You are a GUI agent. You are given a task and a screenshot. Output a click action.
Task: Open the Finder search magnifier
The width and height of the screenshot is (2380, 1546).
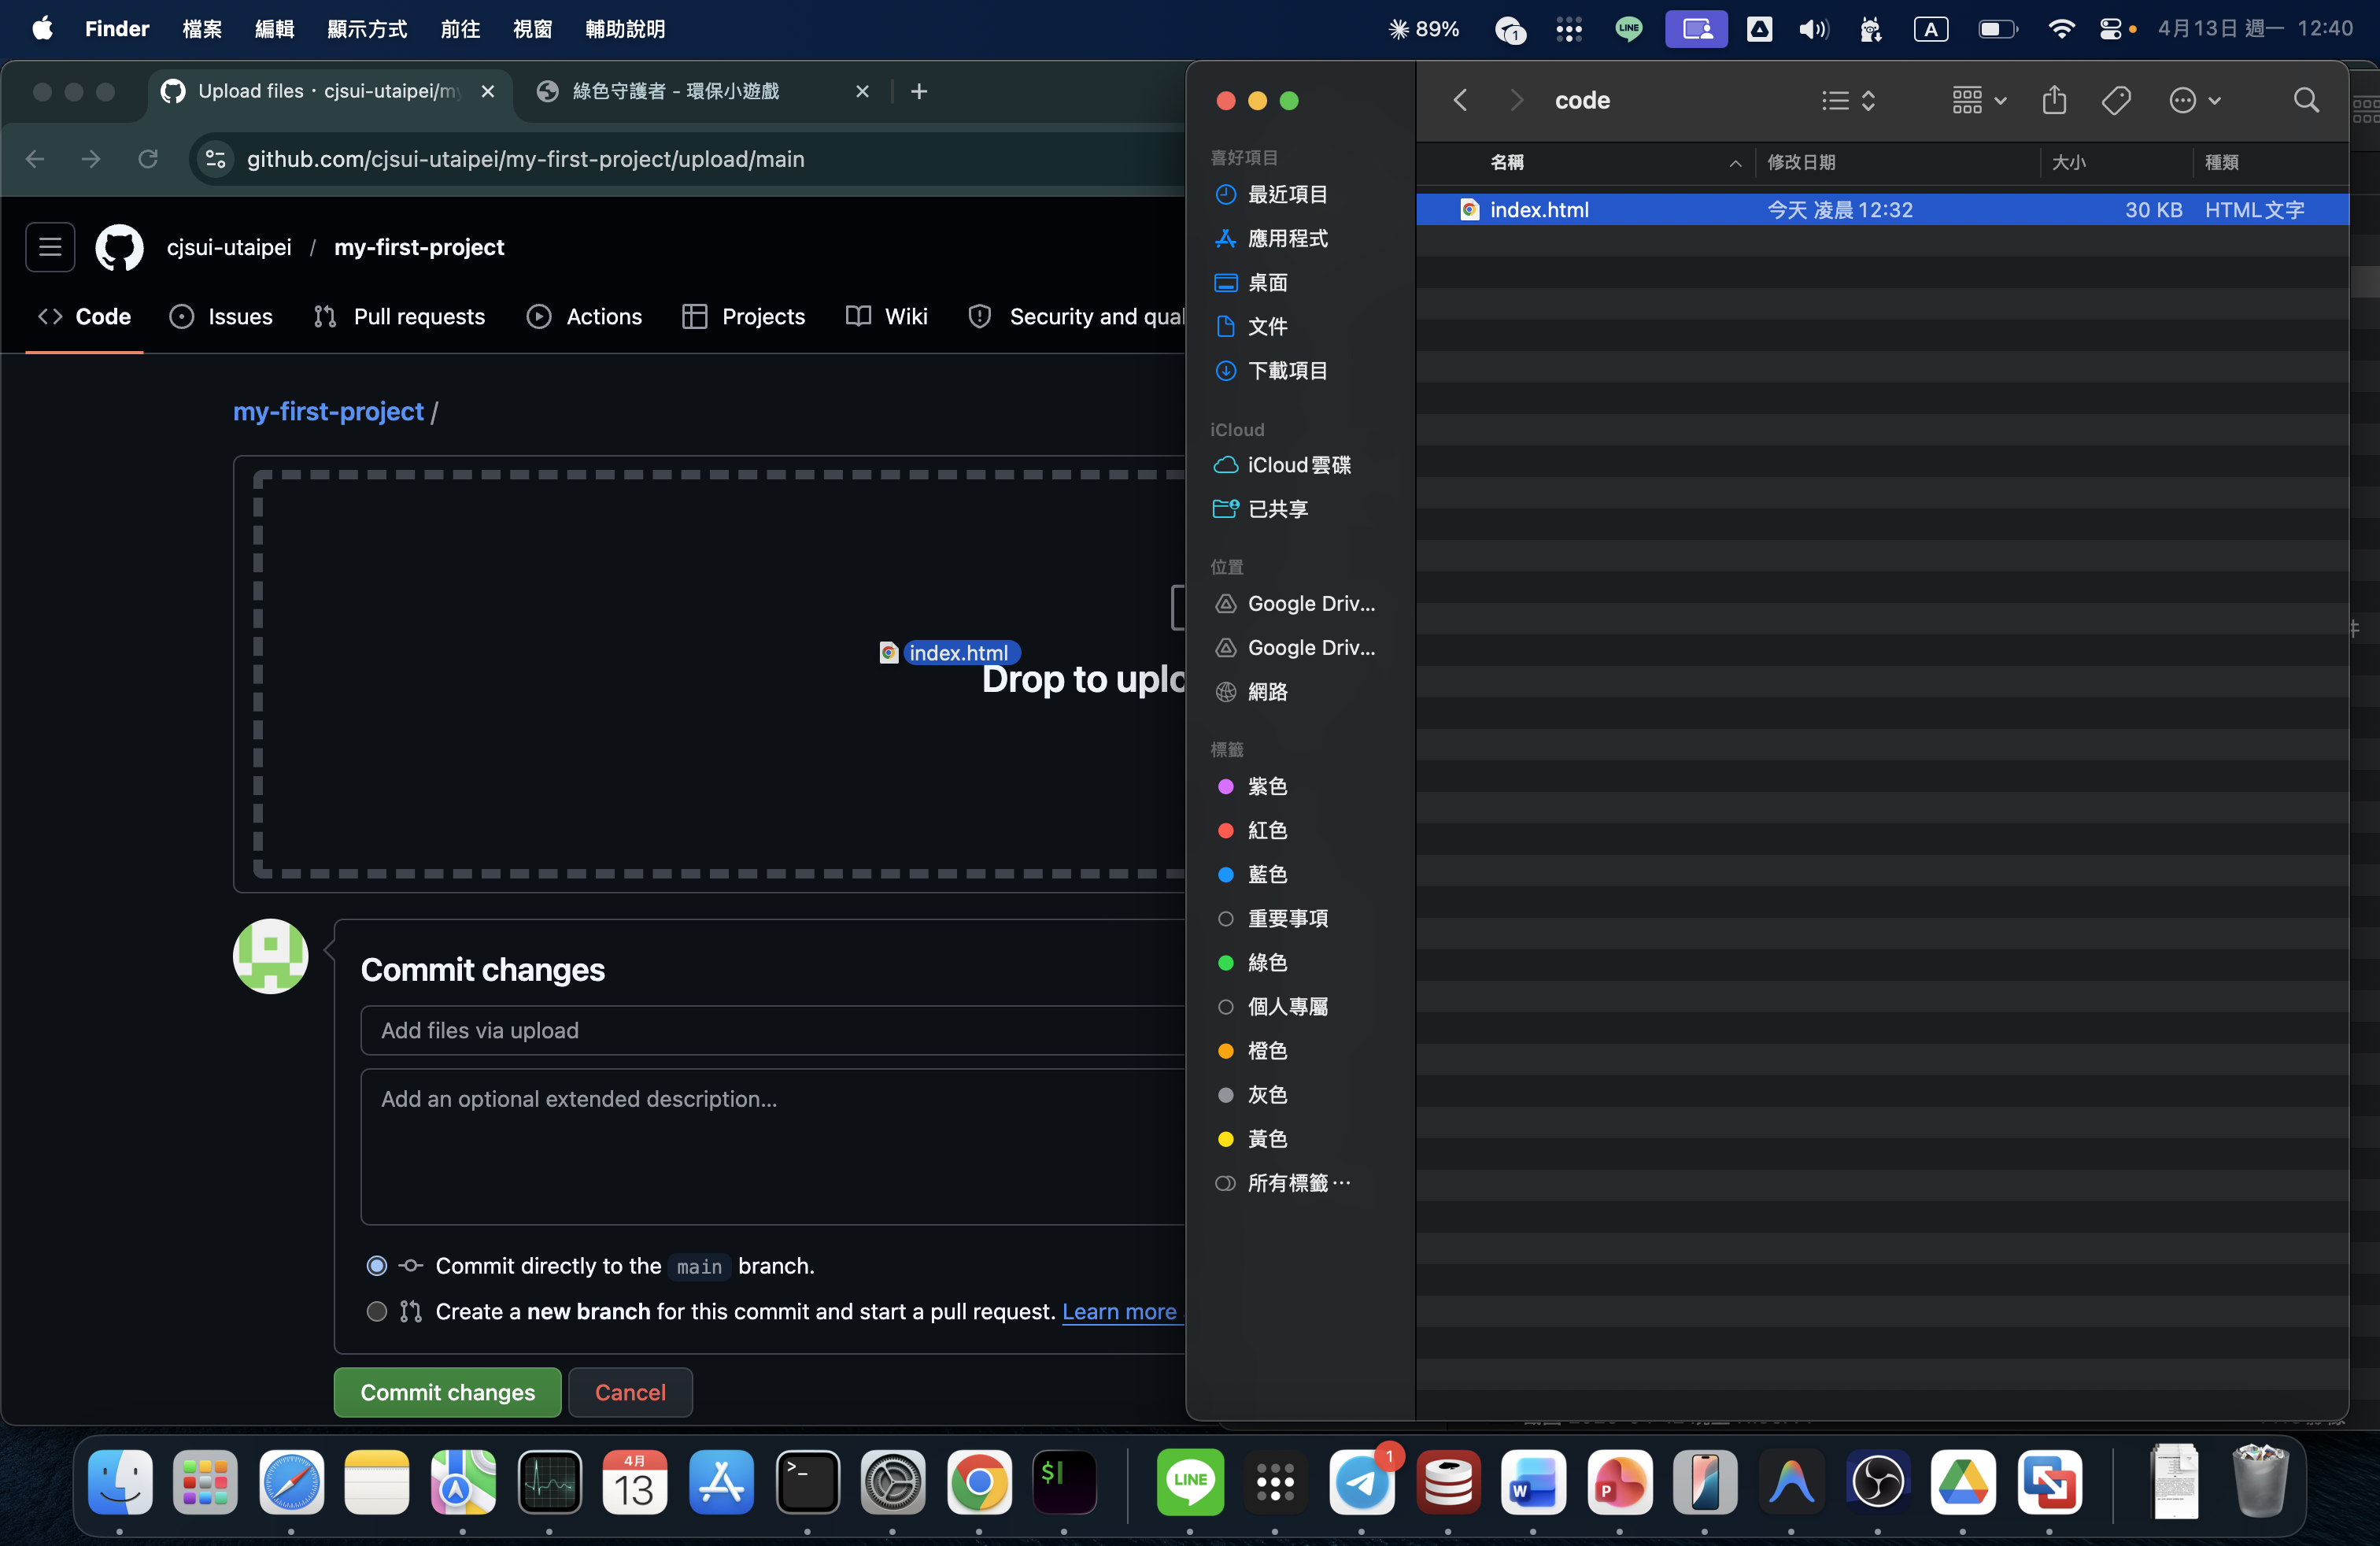point(2306,100)
